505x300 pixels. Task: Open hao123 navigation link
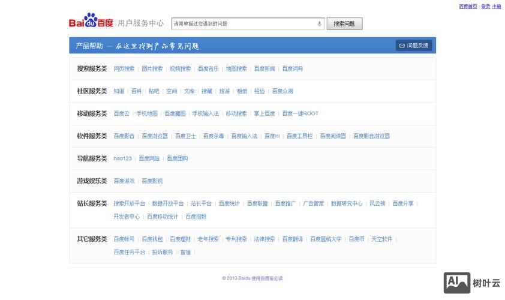(123, 158)
